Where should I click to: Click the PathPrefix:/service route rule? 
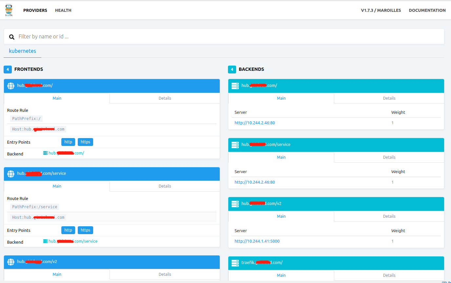(x=35, y=207)
